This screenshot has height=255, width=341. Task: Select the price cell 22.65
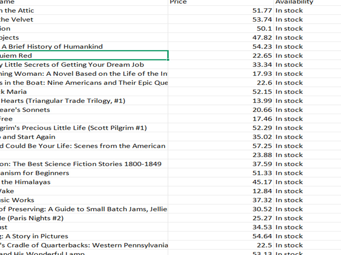tap(221, 55)
